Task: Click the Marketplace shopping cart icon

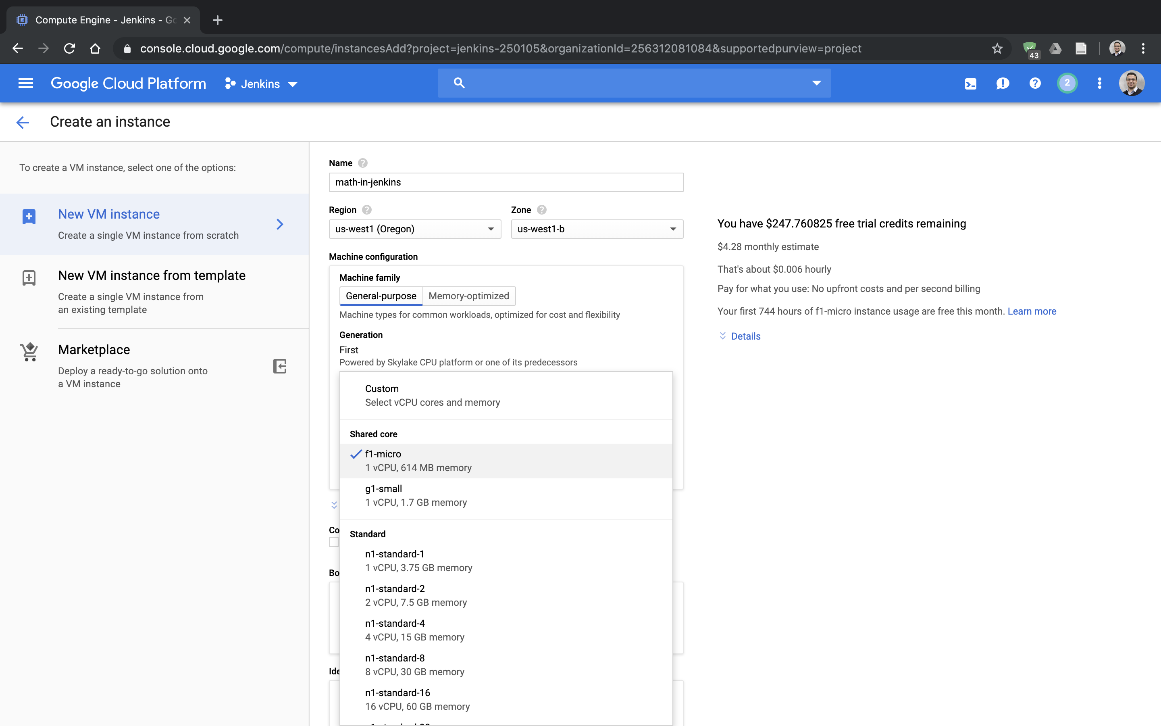Action: 29,352
